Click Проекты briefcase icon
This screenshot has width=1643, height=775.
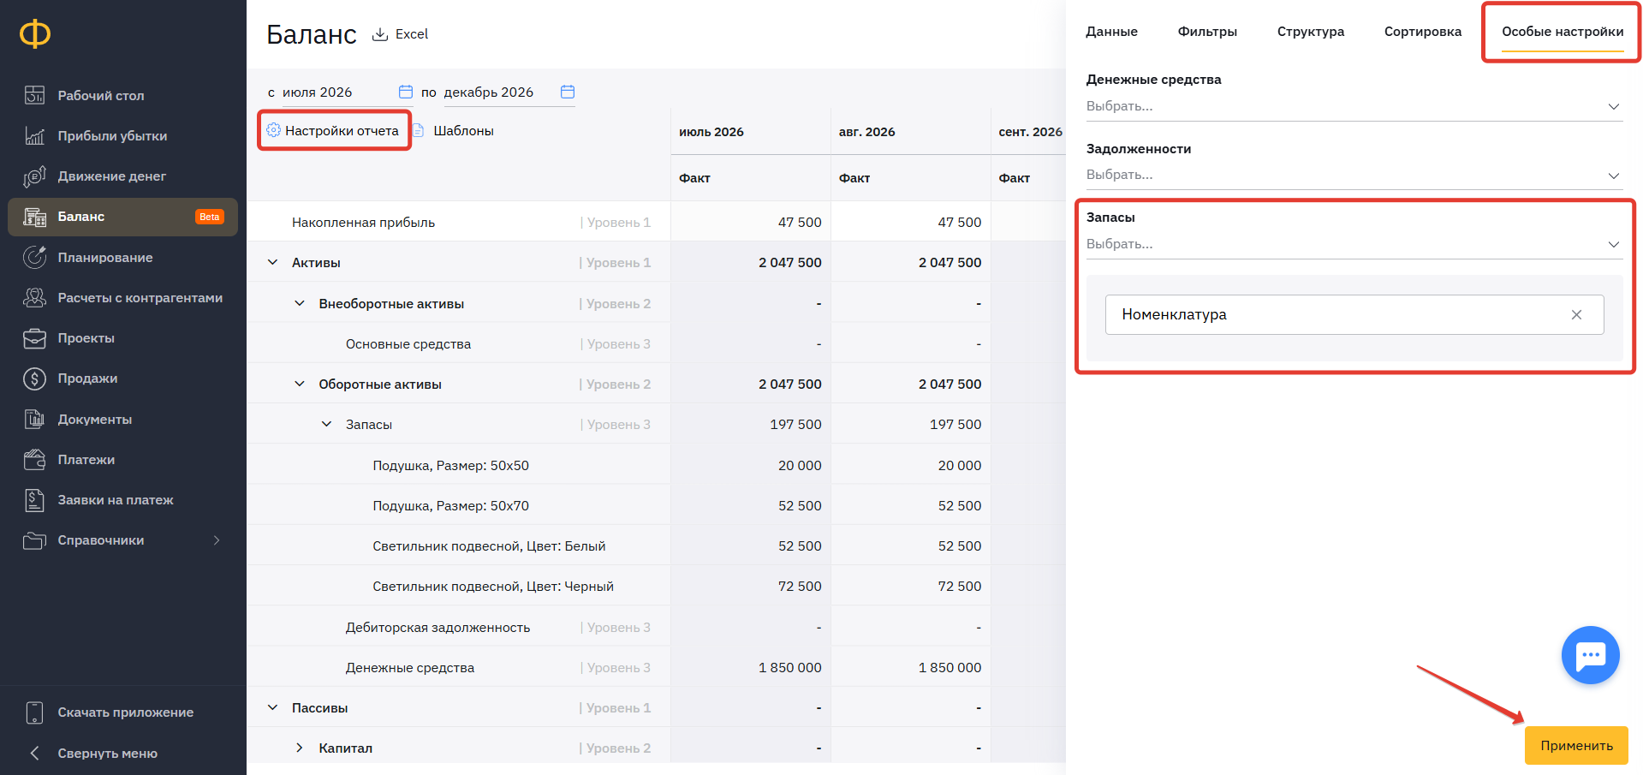pyautogui.click(x=34, y=338)
